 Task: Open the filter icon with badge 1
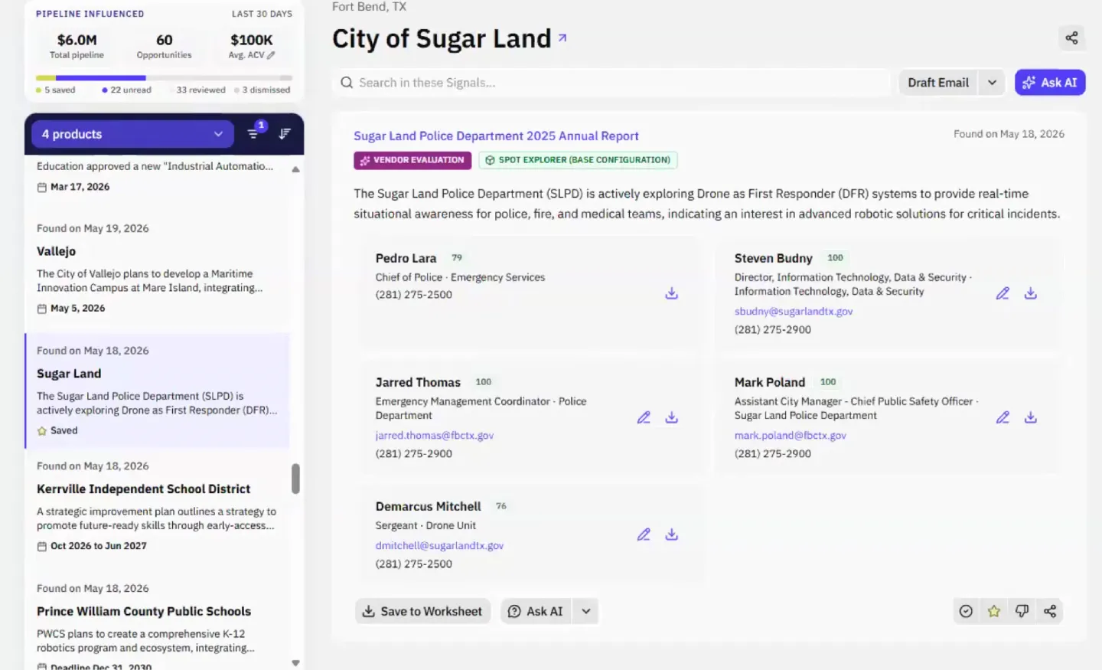click(x=254, y=133)
